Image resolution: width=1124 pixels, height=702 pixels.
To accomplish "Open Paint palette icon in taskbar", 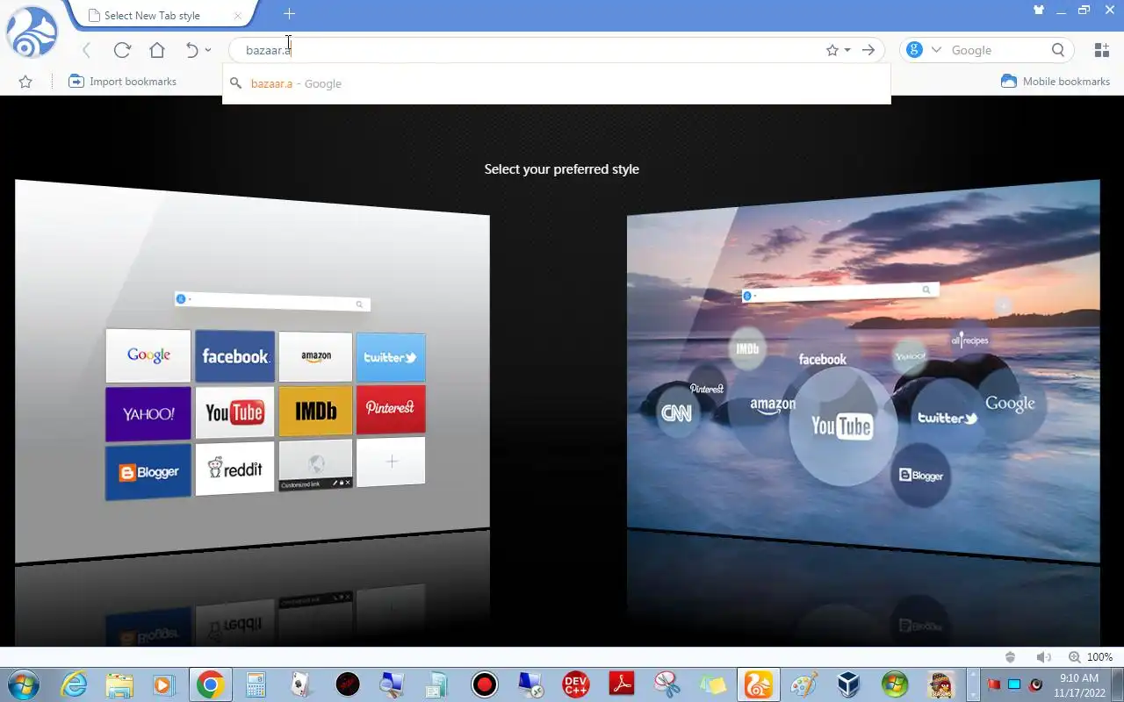I will pyautogui.click(x=804, y=684).
